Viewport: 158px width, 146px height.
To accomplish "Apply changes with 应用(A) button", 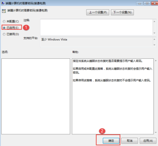I will 148,141.
